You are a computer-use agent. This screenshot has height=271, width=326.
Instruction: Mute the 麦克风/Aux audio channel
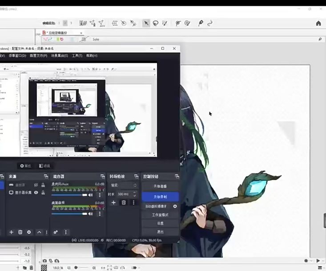pyautogui.click(x=91, y=195)
